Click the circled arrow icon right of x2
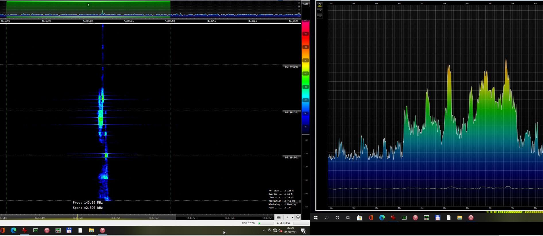 click(x=298, y=217)
